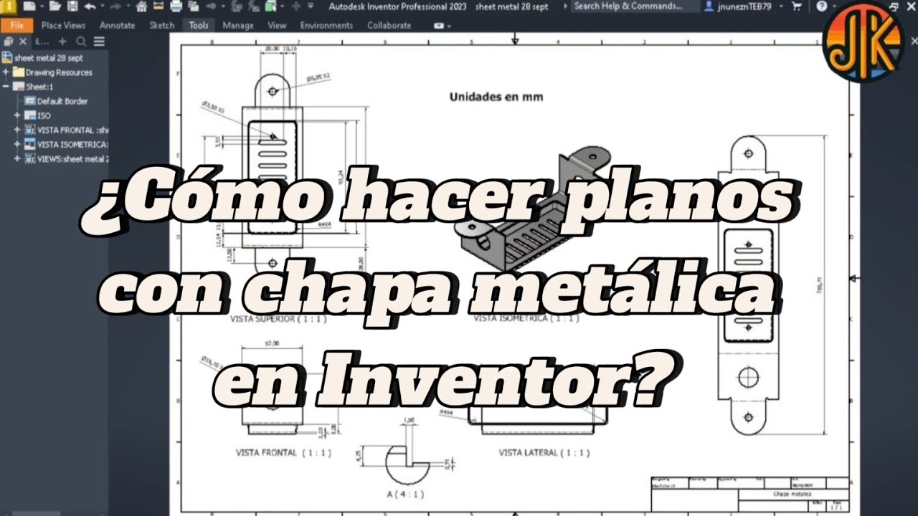The image size is (918, 516).
Task: Click the Drawing Resources folder icon
Action: click(x=18, y=72)
